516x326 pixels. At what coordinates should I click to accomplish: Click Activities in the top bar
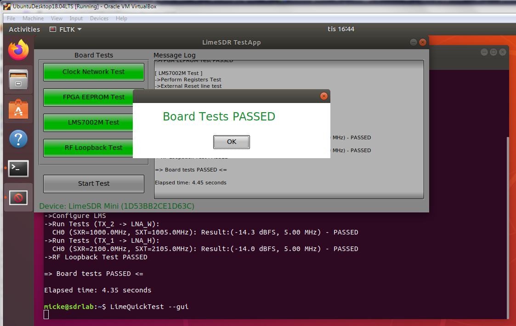pyautogui.click(x=24, y=29)
